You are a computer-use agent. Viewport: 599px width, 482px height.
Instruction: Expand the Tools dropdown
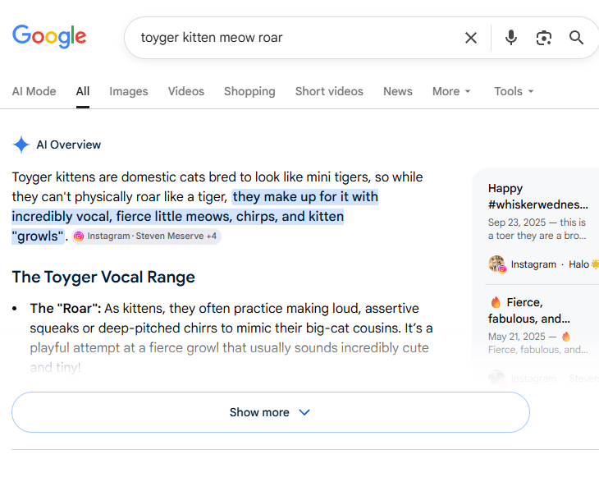tap(514, 91)
